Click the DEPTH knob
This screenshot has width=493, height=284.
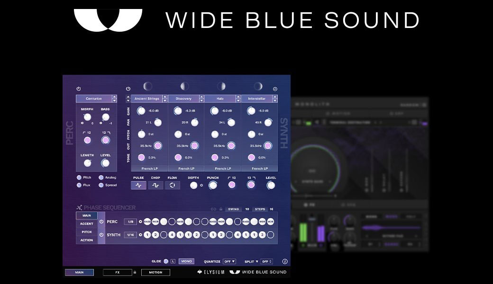194,186
